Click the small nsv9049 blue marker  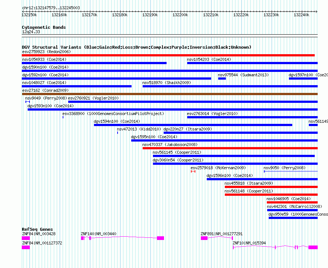point(28,102)
